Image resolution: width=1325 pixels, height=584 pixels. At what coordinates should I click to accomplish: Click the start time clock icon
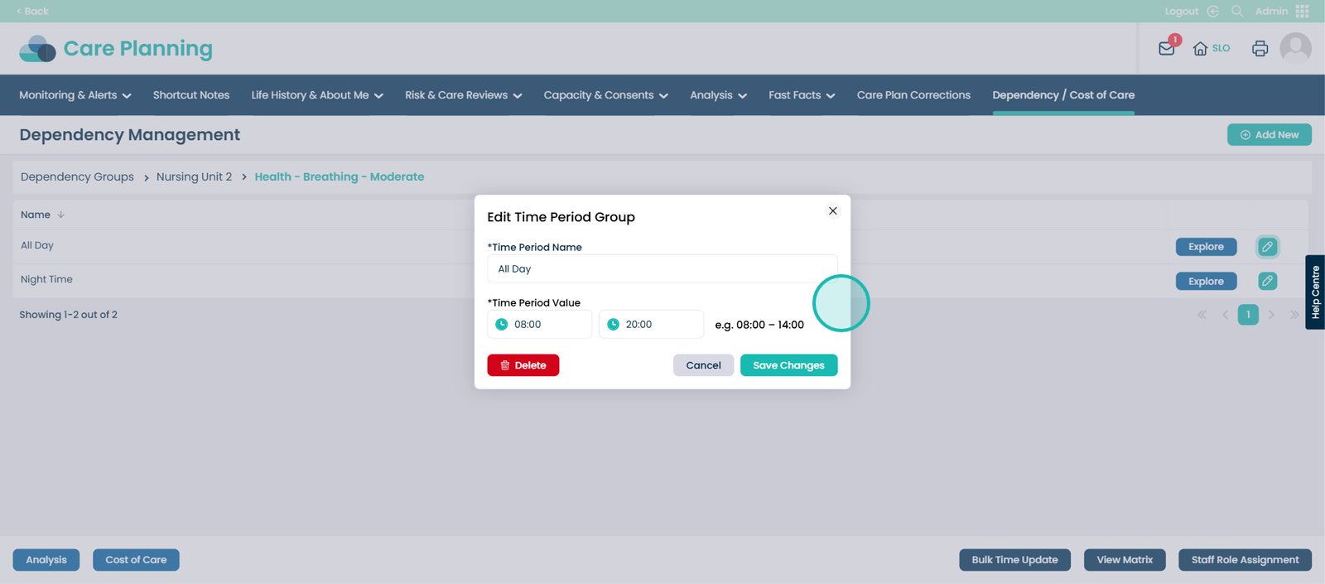(502, 325)
